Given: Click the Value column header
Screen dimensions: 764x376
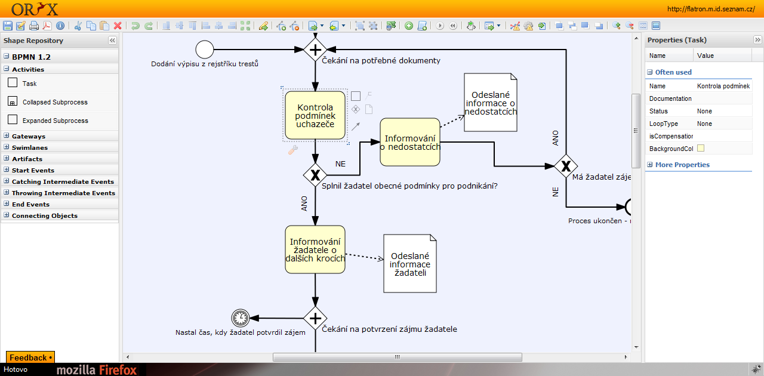Looking at the screenshot, I should pyautogui.click(x=723, y=56).
